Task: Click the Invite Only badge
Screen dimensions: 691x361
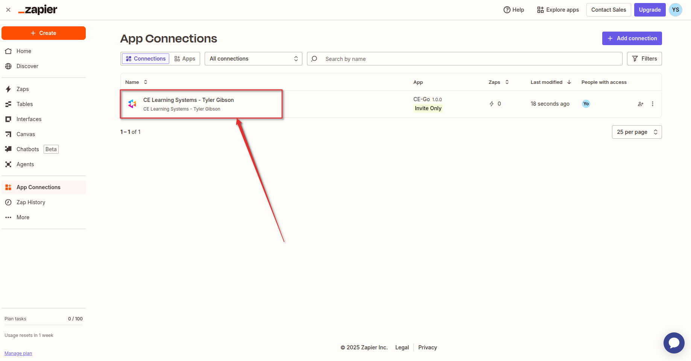Action: coord(428,108)
